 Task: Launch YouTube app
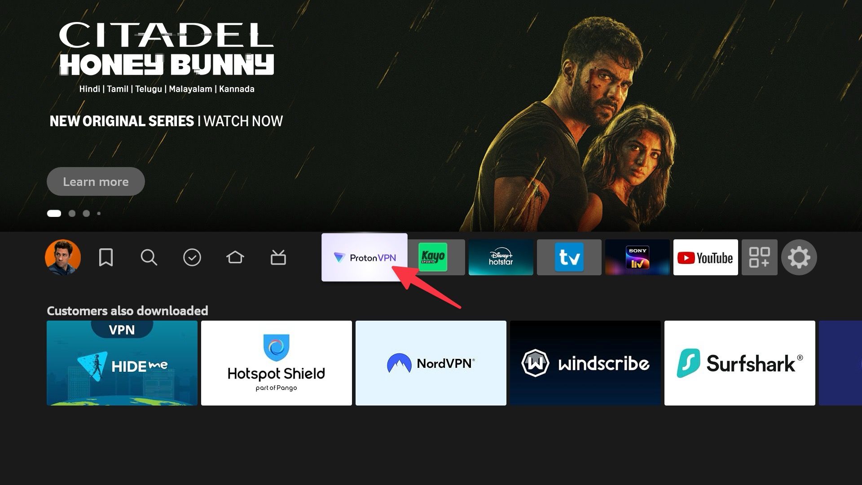coord(706,257)
